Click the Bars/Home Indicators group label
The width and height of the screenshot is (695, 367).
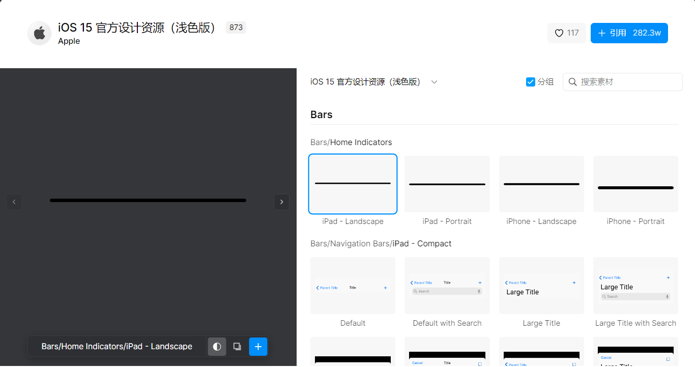coord(351,142)
